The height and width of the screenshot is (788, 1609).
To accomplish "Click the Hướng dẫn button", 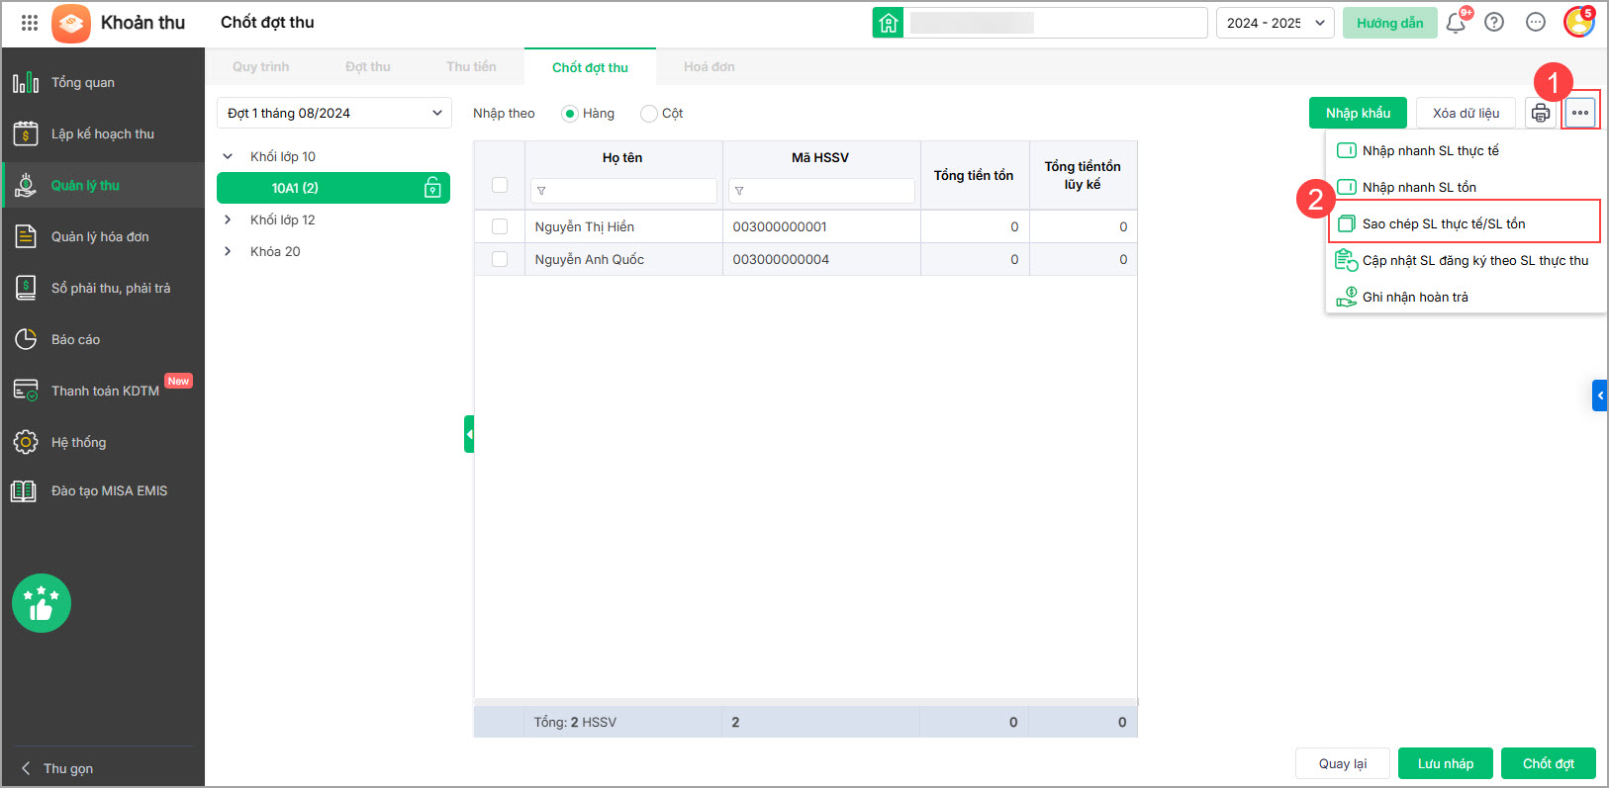I will 1389,23.
